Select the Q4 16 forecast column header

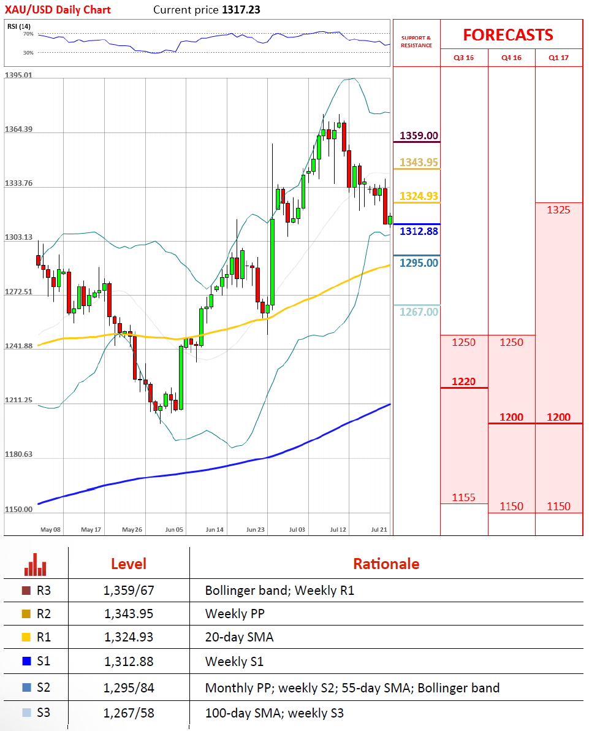511,58
